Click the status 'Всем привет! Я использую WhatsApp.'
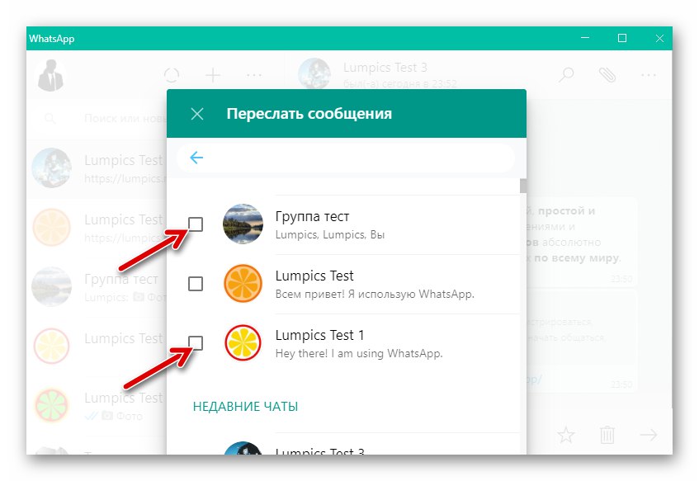The image size is (699, 481). [x=375, y=295]
